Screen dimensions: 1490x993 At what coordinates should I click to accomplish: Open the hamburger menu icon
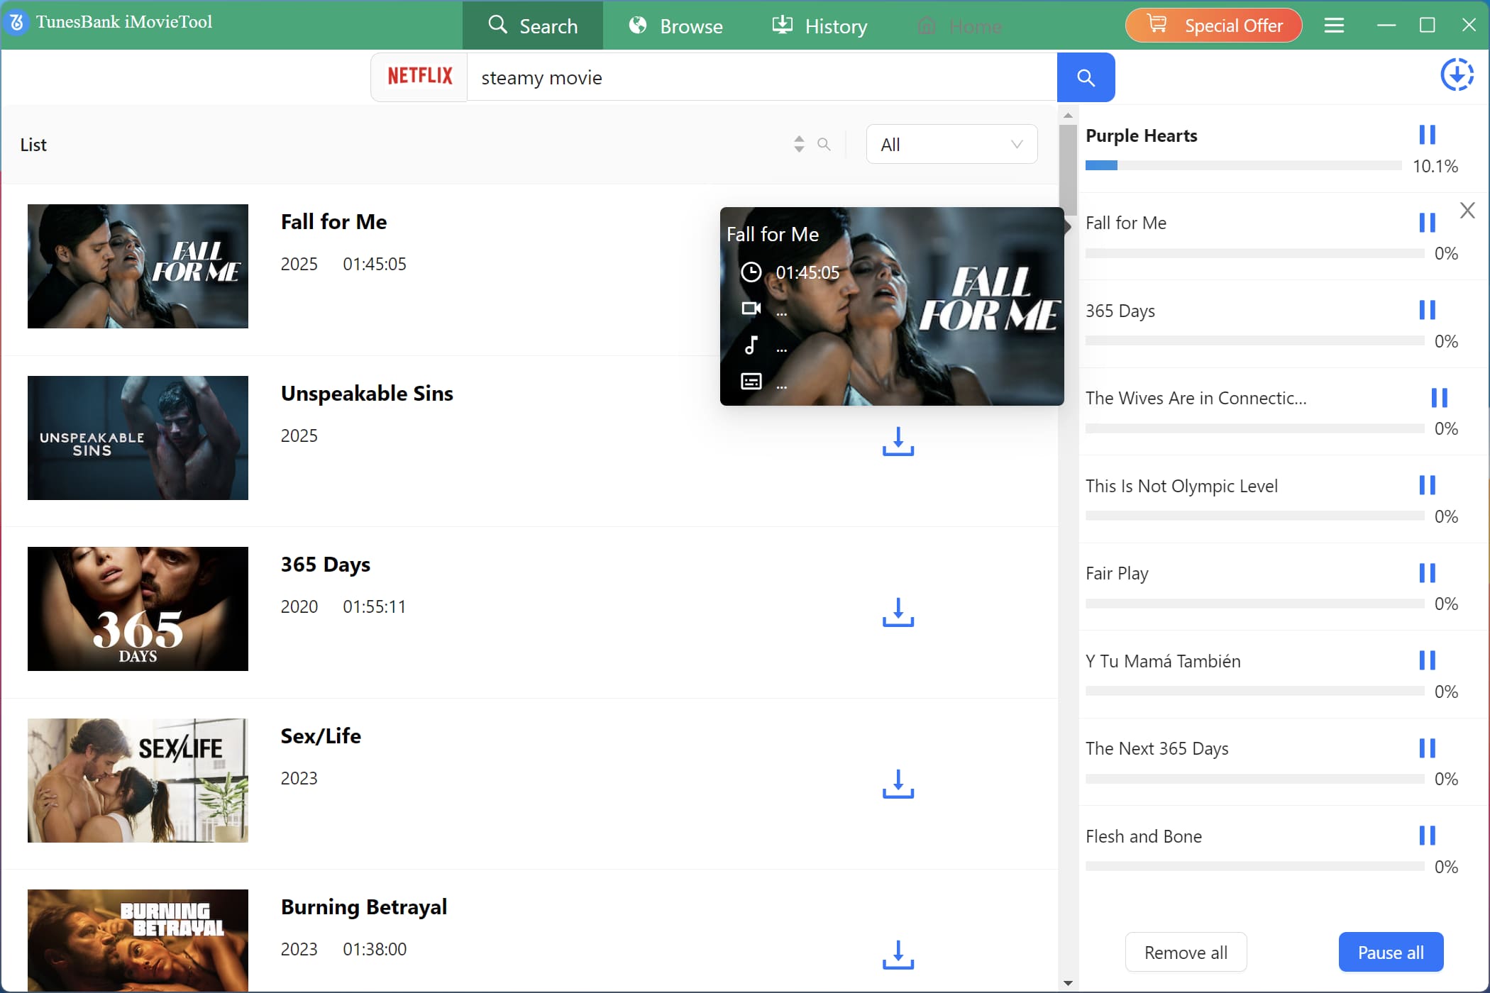point(1334,26)
